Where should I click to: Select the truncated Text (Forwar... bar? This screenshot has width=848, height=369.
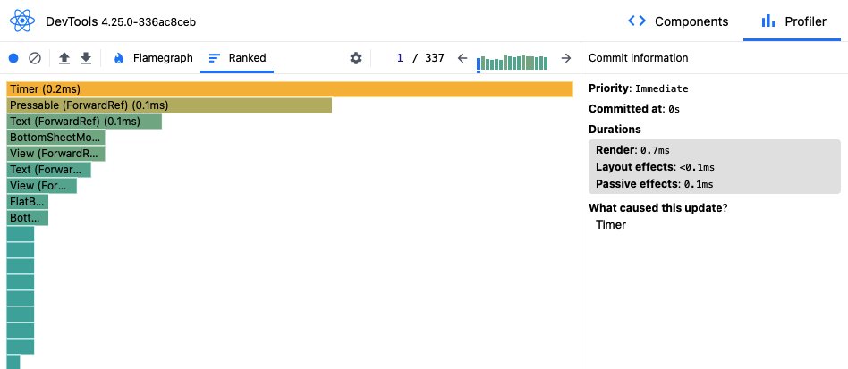[48, 170]
